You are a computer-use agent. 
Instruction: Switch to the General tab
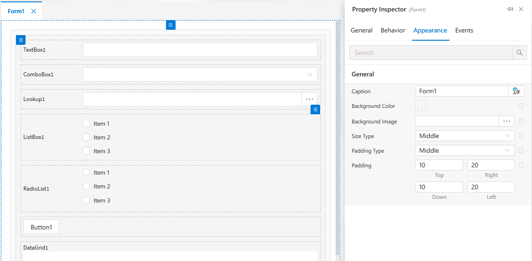pyautogui.click(x=361, y=30)
